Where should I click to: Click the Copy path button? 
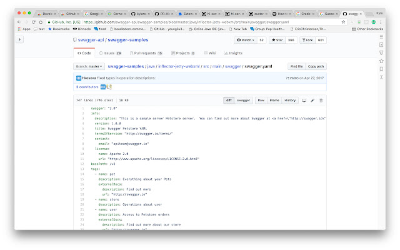[316, 66]
